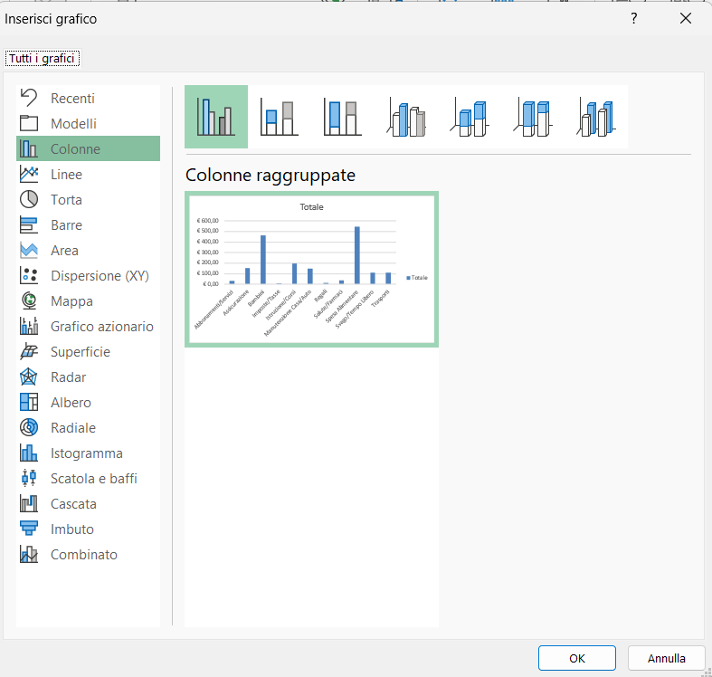Viewport: 712px width, 677px height.
Task: Confirm the chart with OK button
Action: [x=576, y=658]
